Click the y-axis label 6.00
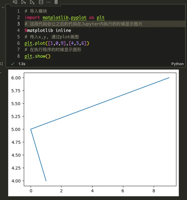Viewport: 187px width, 200px height. 16,78
